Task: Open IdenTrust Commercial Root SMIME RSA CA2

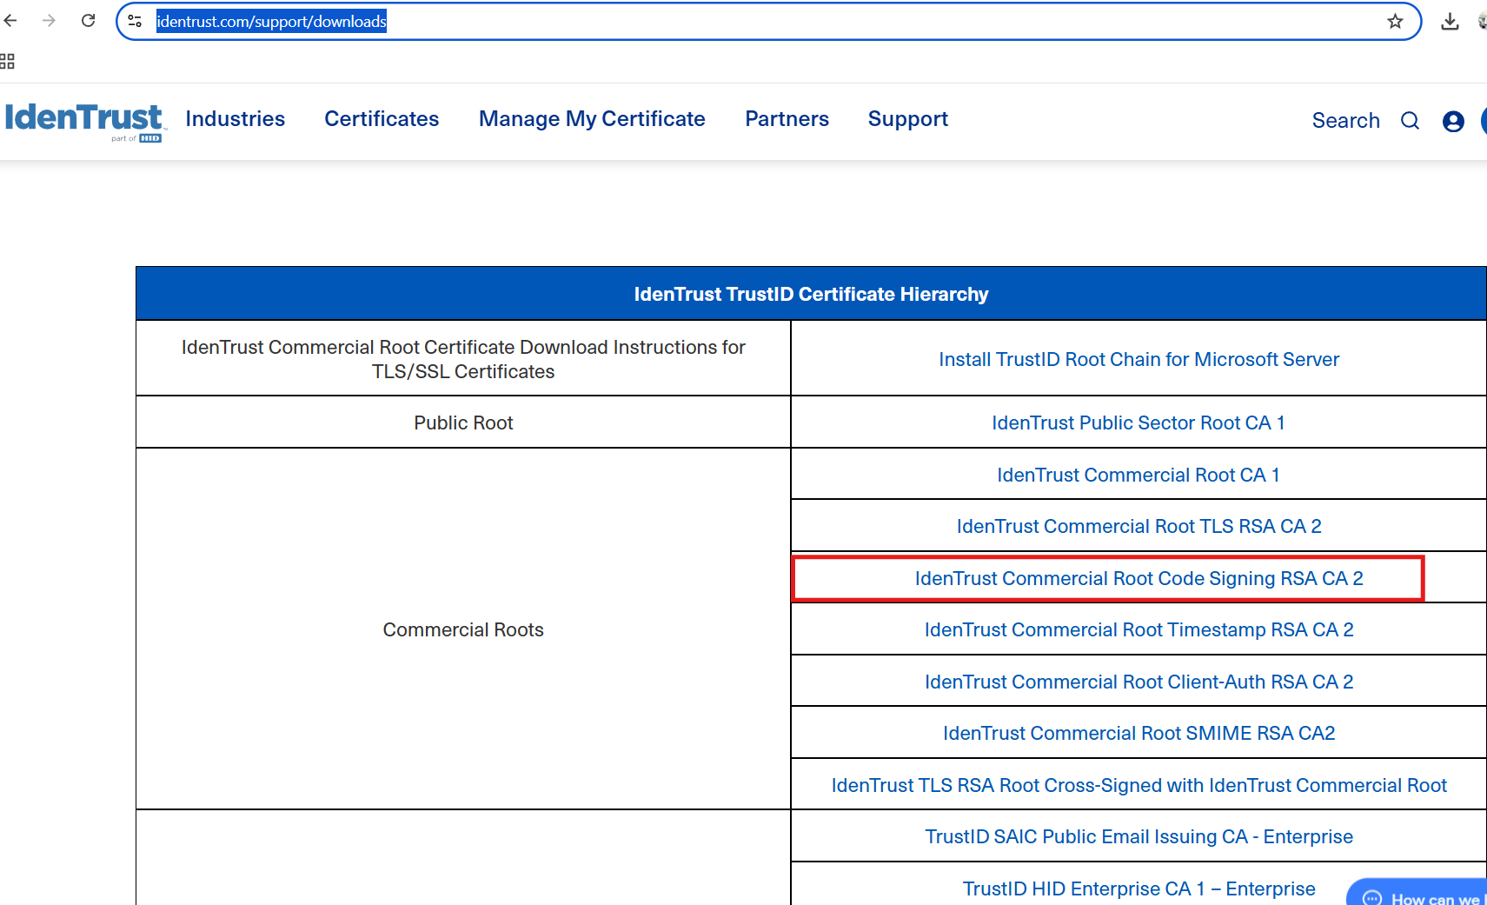Action: 1138,733
